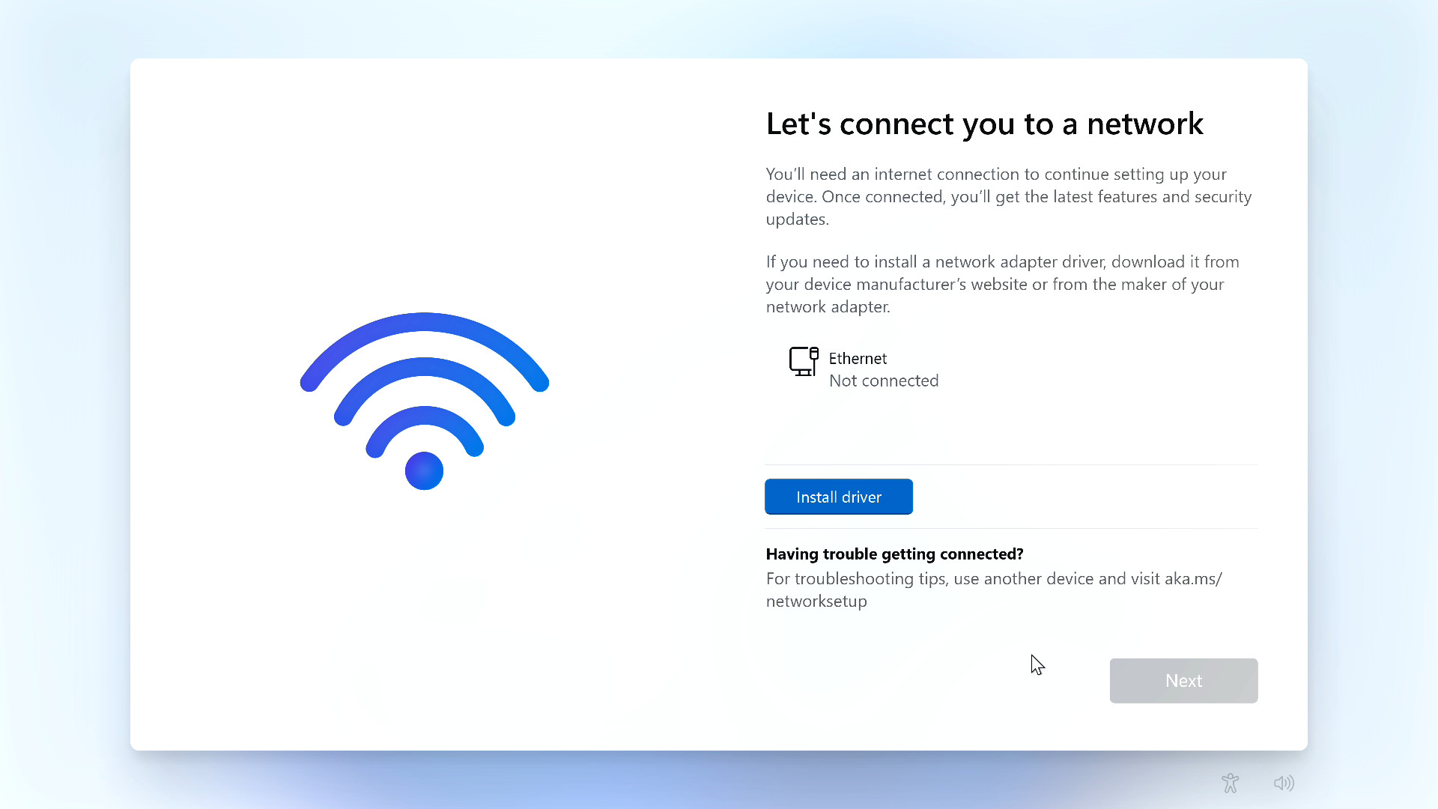Click the divider line below Install driver
Viewport: 1438px width, 809px height.
[x=1011, y=528]
